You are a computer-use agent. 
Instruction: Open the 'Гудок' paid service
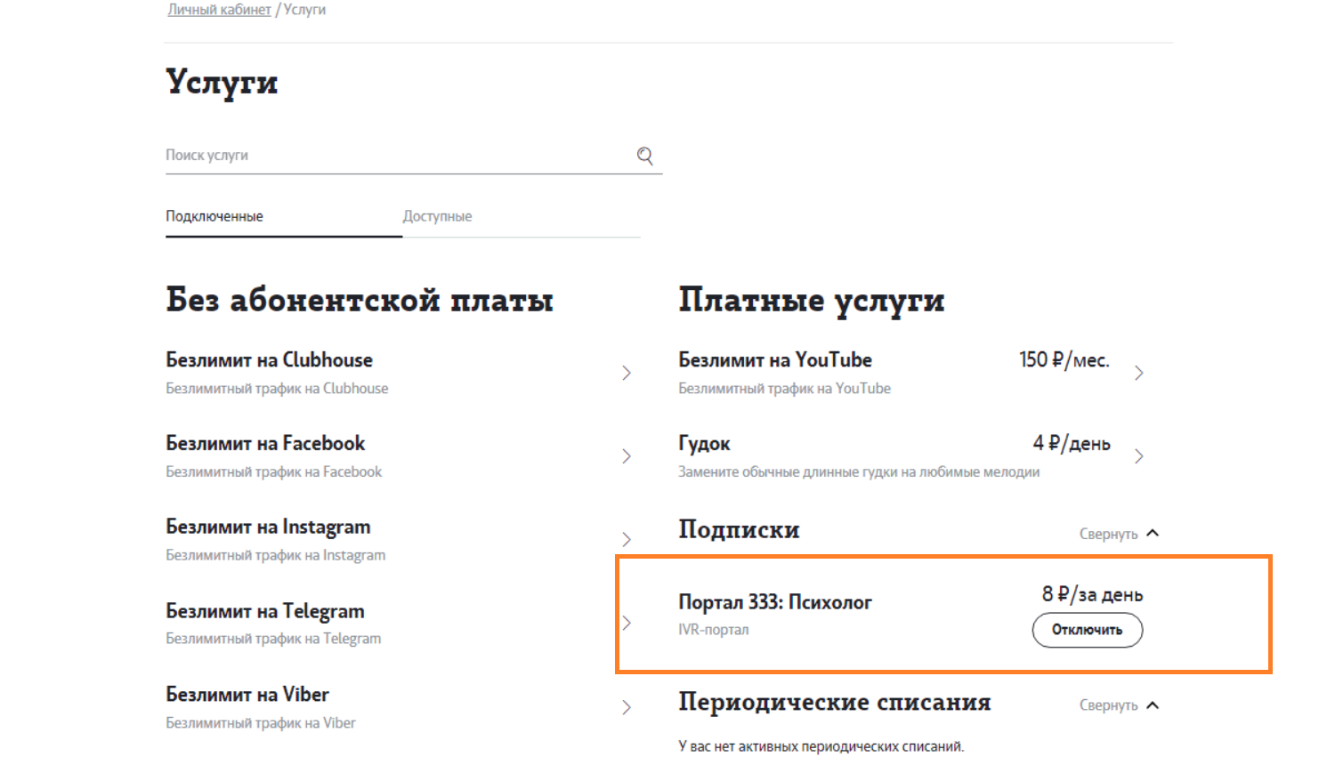[x=704, y=443]
